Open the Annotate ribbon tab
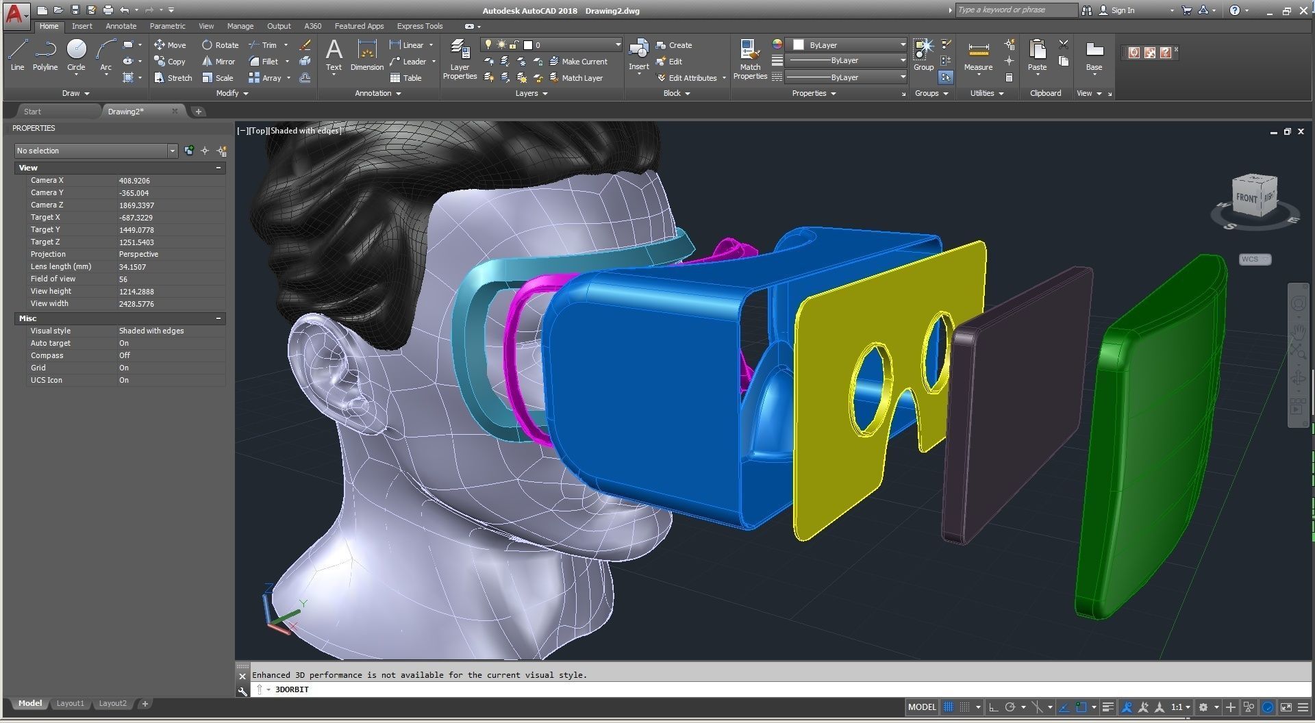This screenshot has width=1315, height=723. pyautogui.click(x=121, y=26)
